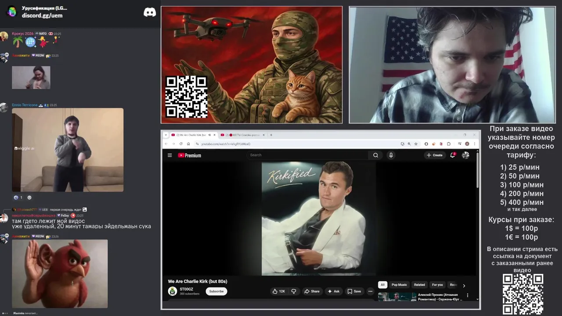
Task: Dislike the Charlie Kirk video
Action: [x=294, y=291]
